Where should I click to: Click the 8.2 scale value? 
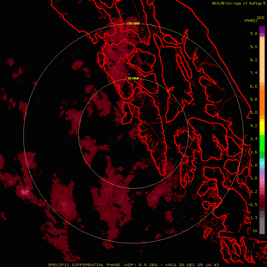click(x=254, y=60)
